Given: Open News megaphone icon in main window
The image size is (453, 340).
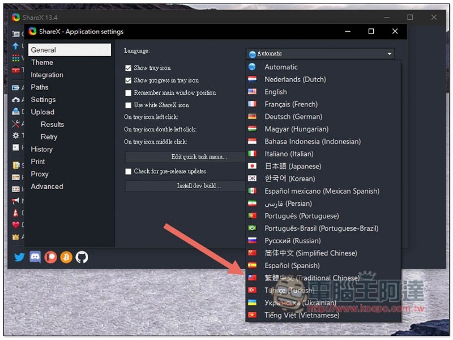Looking at the screenshot, I should coord(16,201).
